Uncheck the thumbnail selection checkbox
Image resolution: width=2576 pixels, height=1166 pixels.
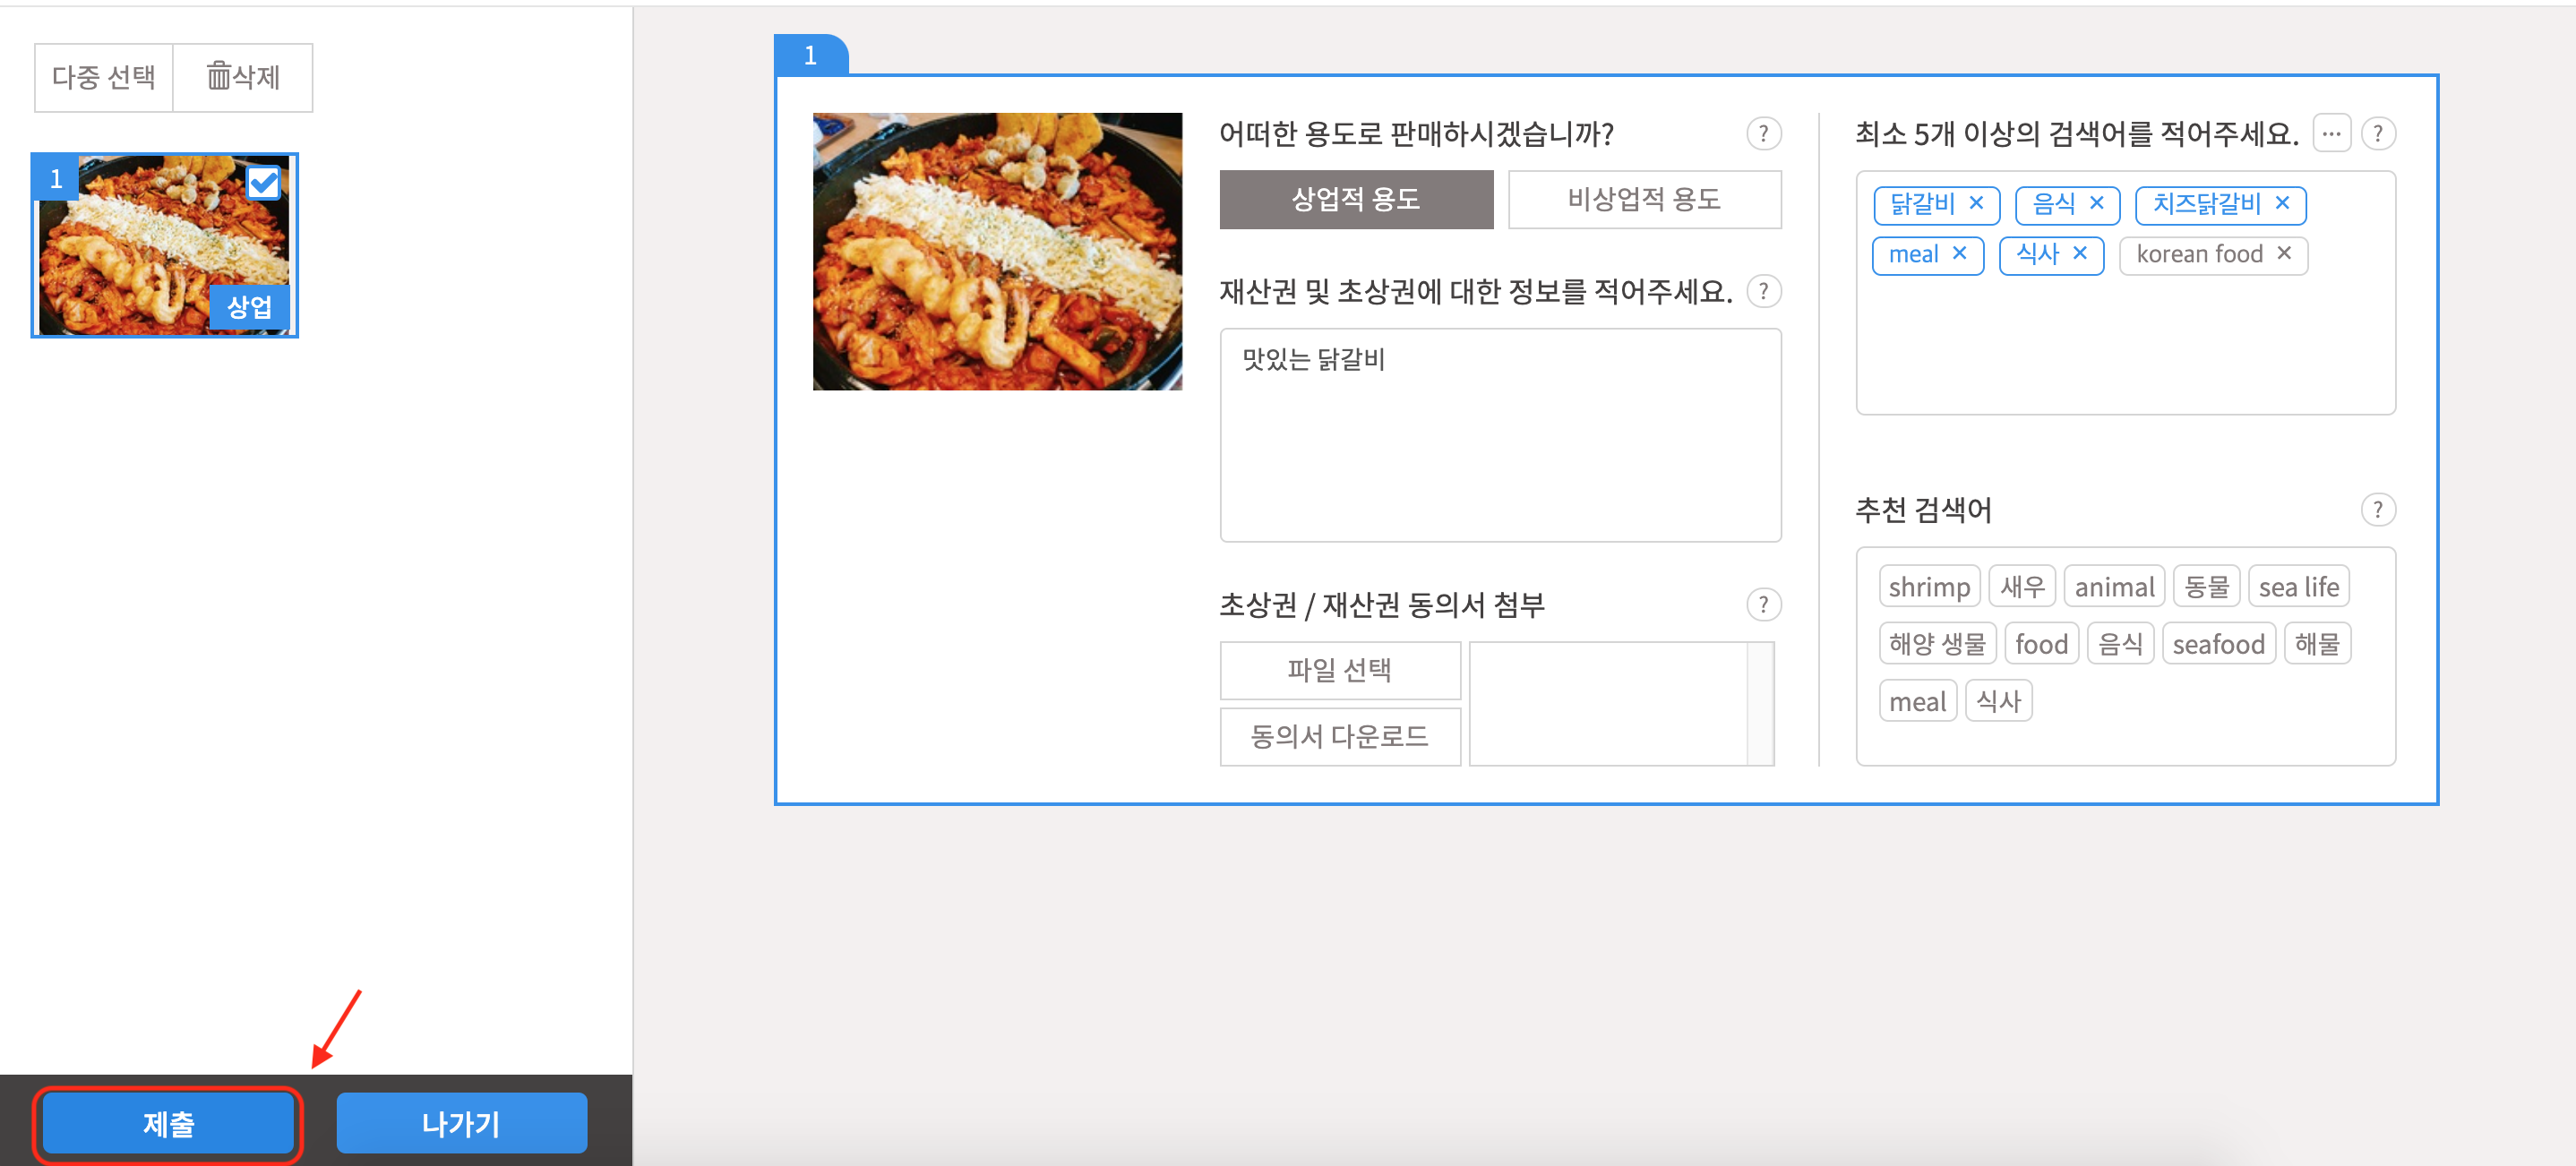[x=264, y=183]
